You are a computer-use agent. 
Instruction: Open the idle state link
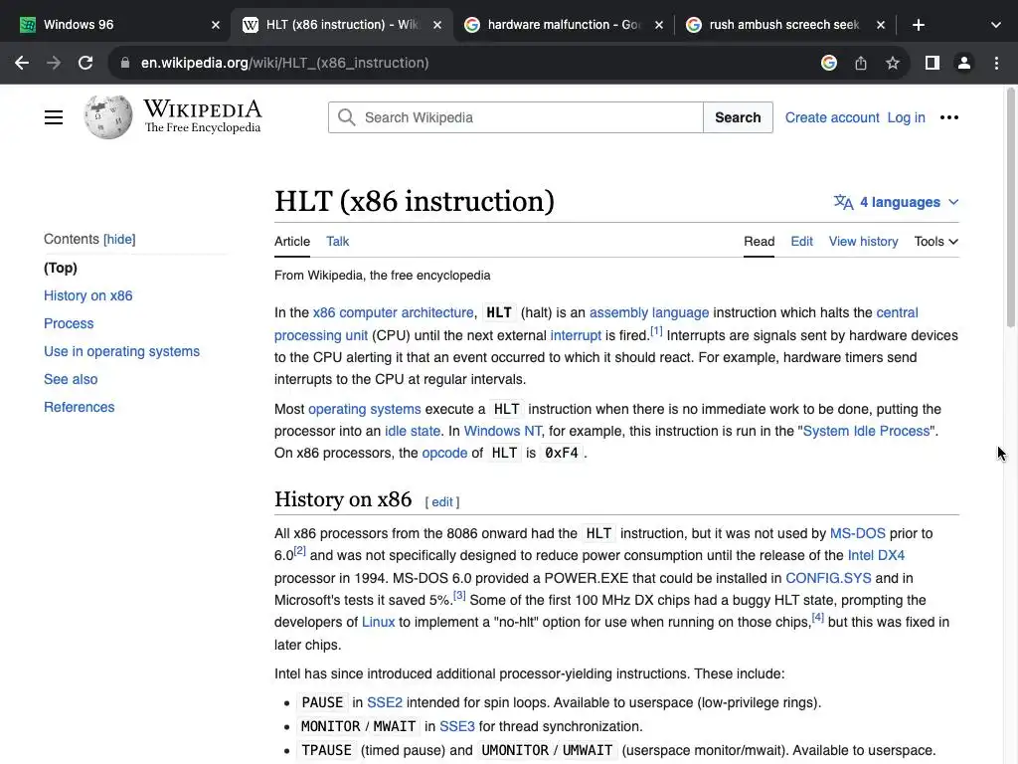(413, 432)
